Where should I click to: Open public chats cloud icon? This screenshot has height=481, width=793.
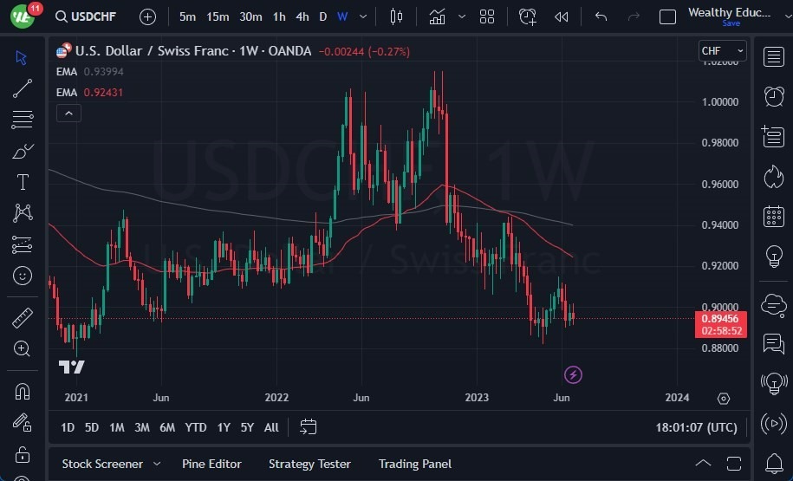coord(773,305)
